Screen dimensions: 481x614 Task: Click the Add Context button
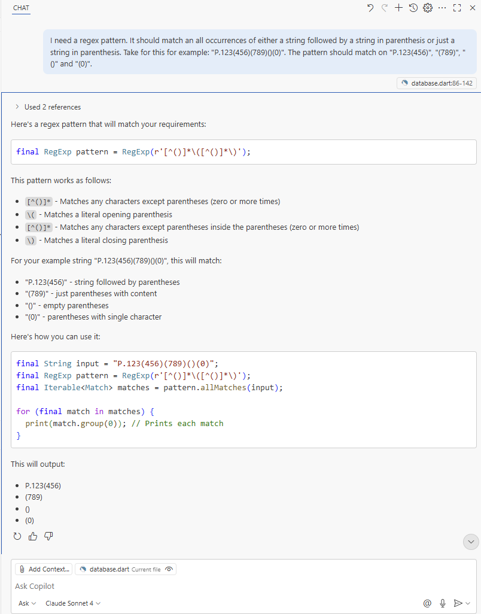point(44,569)
